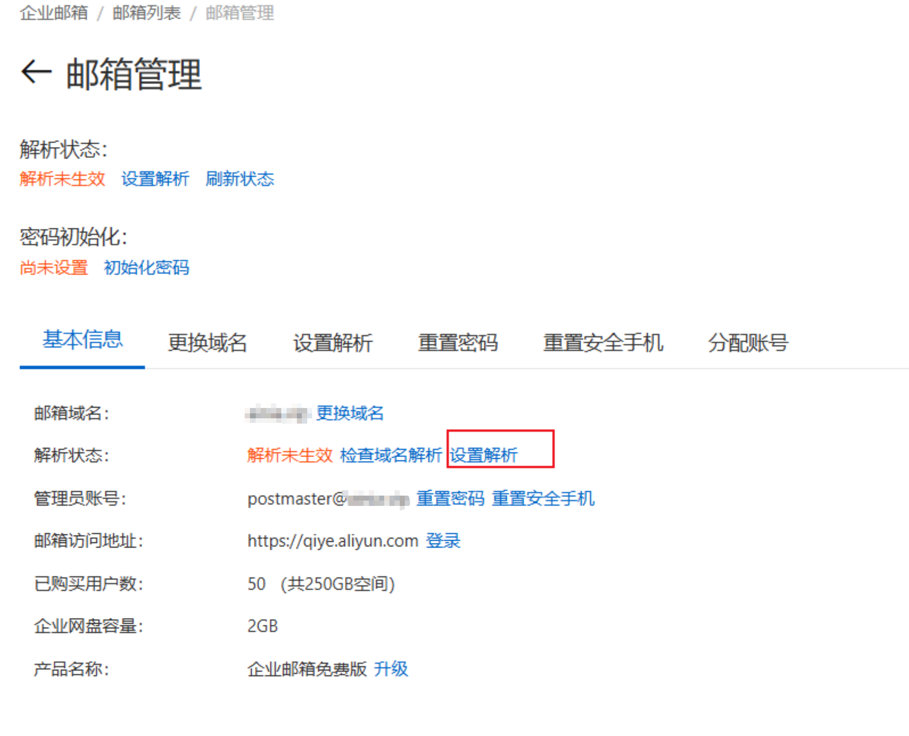
Task: Click the 检查域名解析 link
Action: pyautogui.click(x=391, y=455)
